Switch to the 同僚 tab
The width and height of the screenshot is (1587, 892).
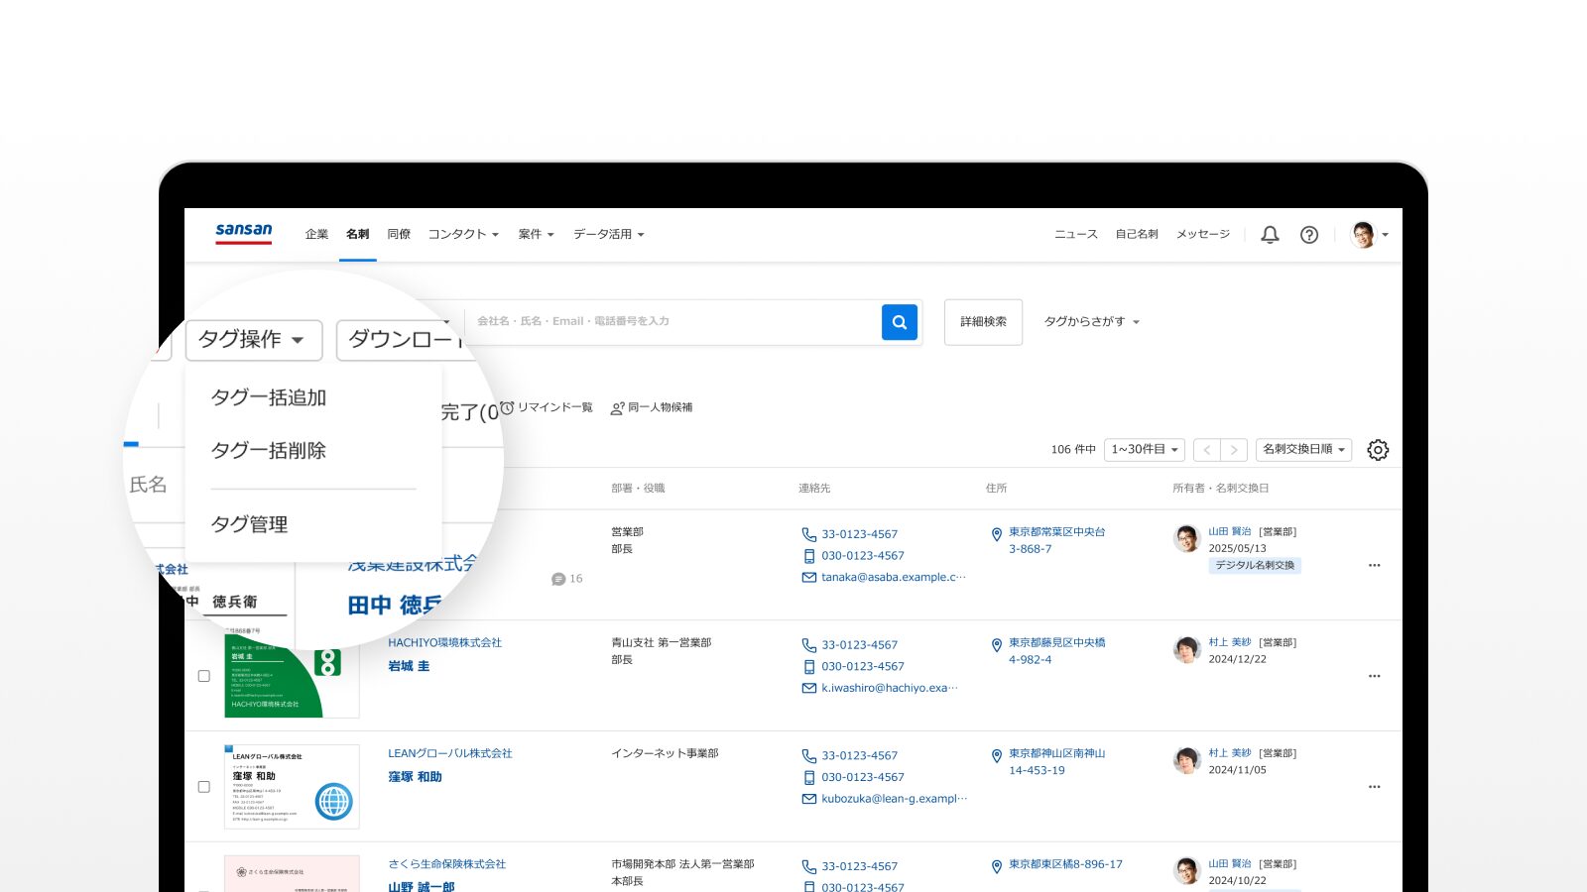399,235
